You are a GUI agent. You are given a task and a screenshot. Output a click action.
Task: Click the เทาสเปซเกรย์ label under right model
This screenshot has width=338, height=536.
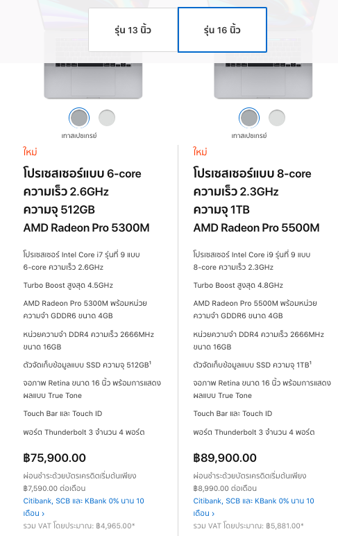249,136
